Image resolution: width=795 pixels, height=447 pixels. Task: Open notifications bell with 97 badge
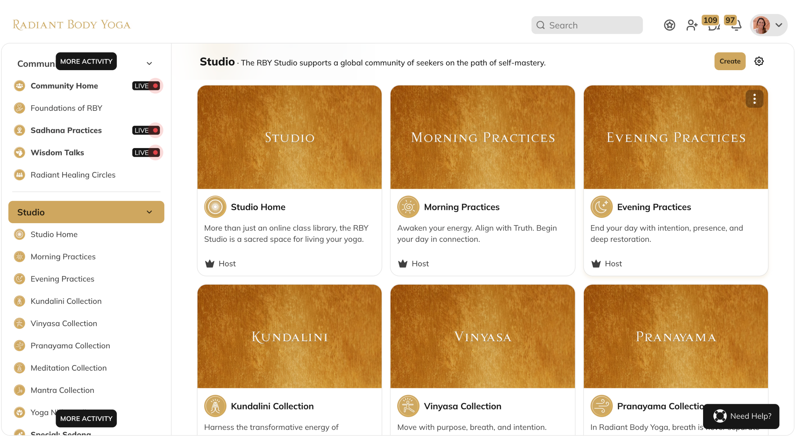(736, 26)
